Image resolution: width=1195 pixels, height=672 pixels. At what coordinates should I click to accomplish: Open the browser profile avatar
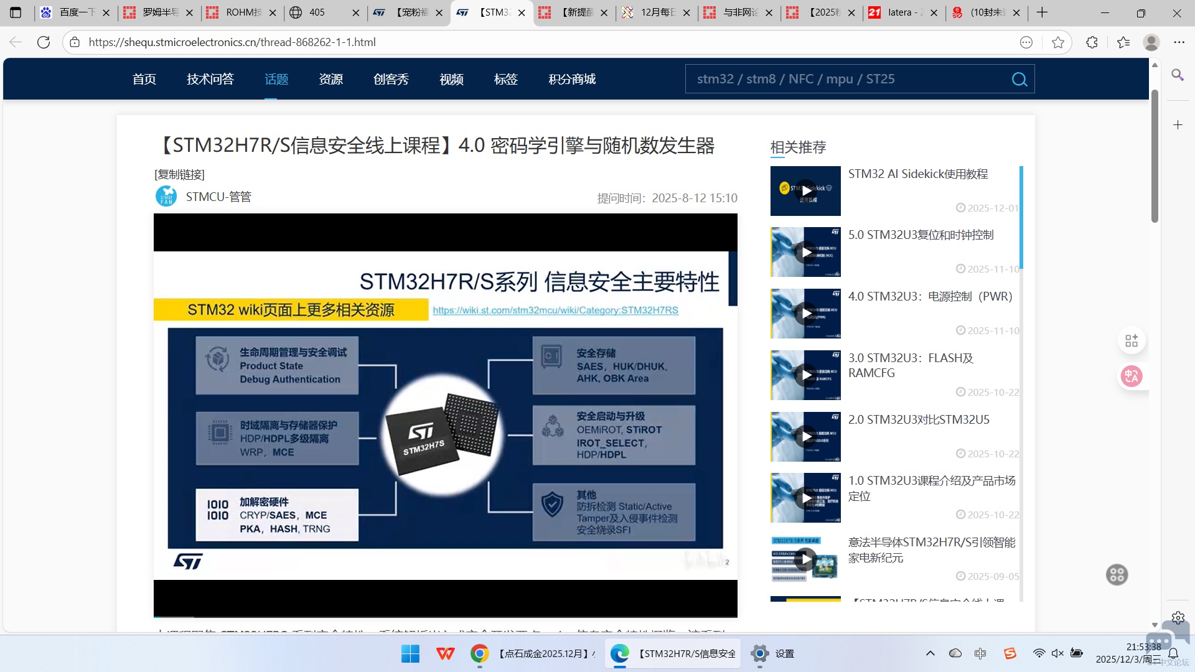point(1151,42)
